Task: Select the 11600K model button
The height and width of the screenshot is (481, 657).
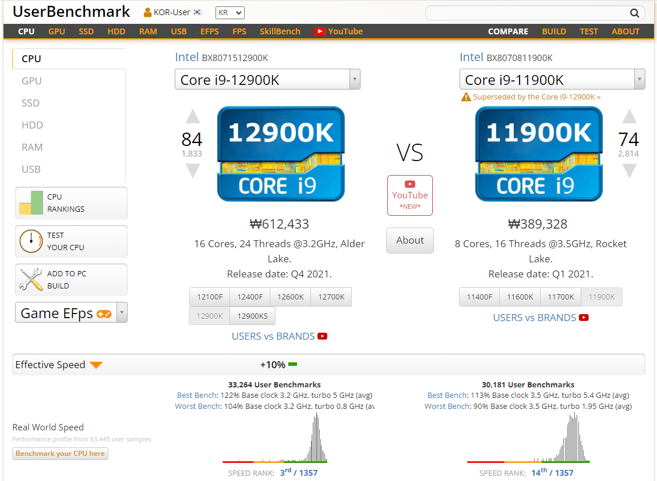Action: [520, 297]
